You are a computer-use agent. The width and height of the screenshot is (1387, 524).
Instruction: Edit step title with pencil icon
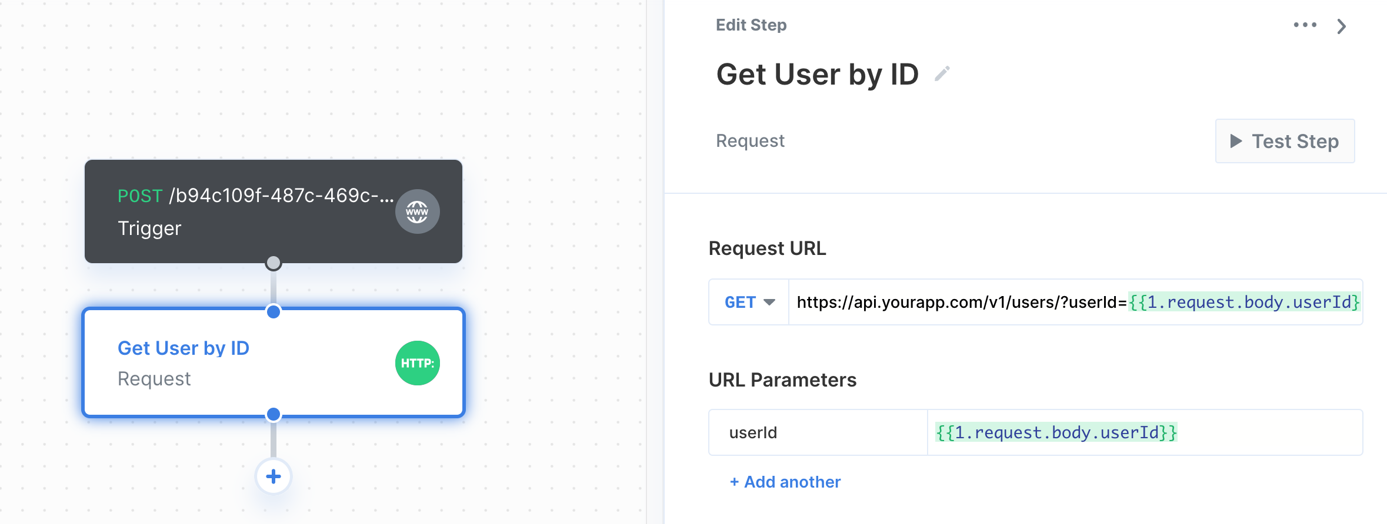click(942, 74)
